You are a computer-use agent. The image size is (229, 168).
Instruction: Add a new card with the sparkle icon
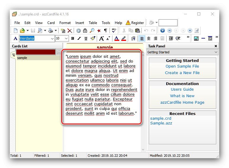[63, 31]
